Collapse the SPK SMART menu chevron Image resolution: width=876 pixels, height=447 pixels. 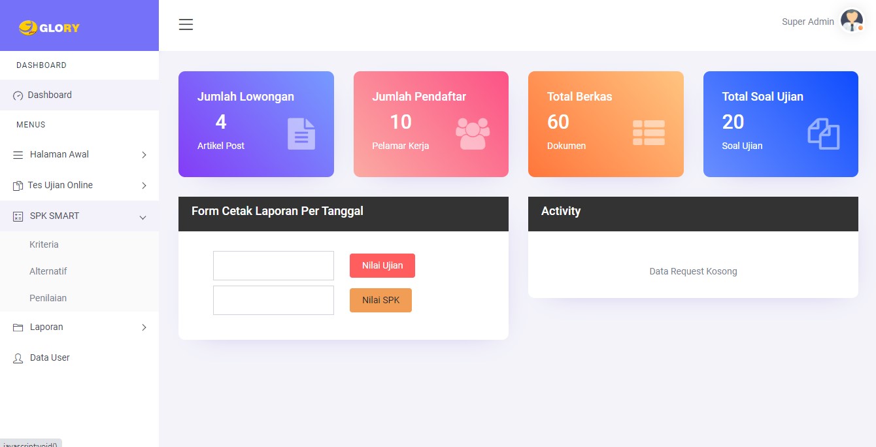pyautogui.click(x=143, y=217)
